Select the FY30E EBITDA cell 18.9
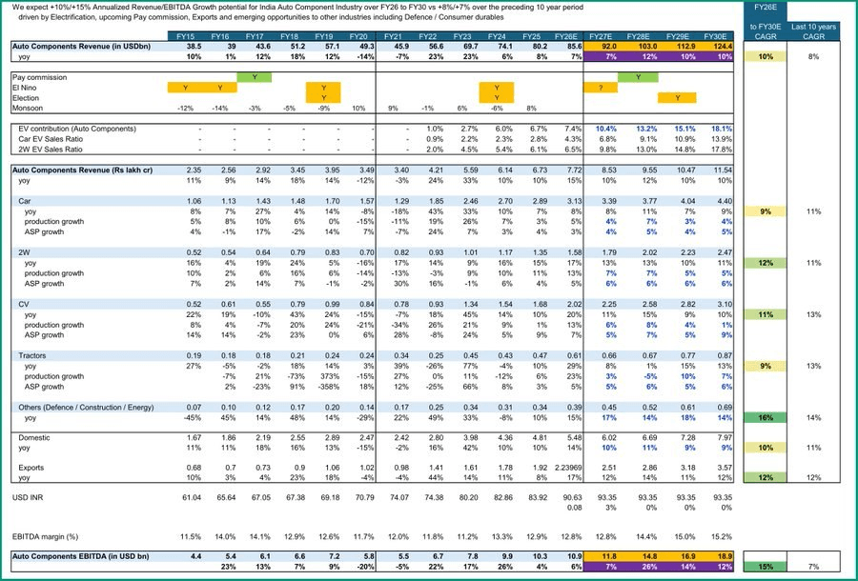Viewport: 858px width, 581px height. 715,556
